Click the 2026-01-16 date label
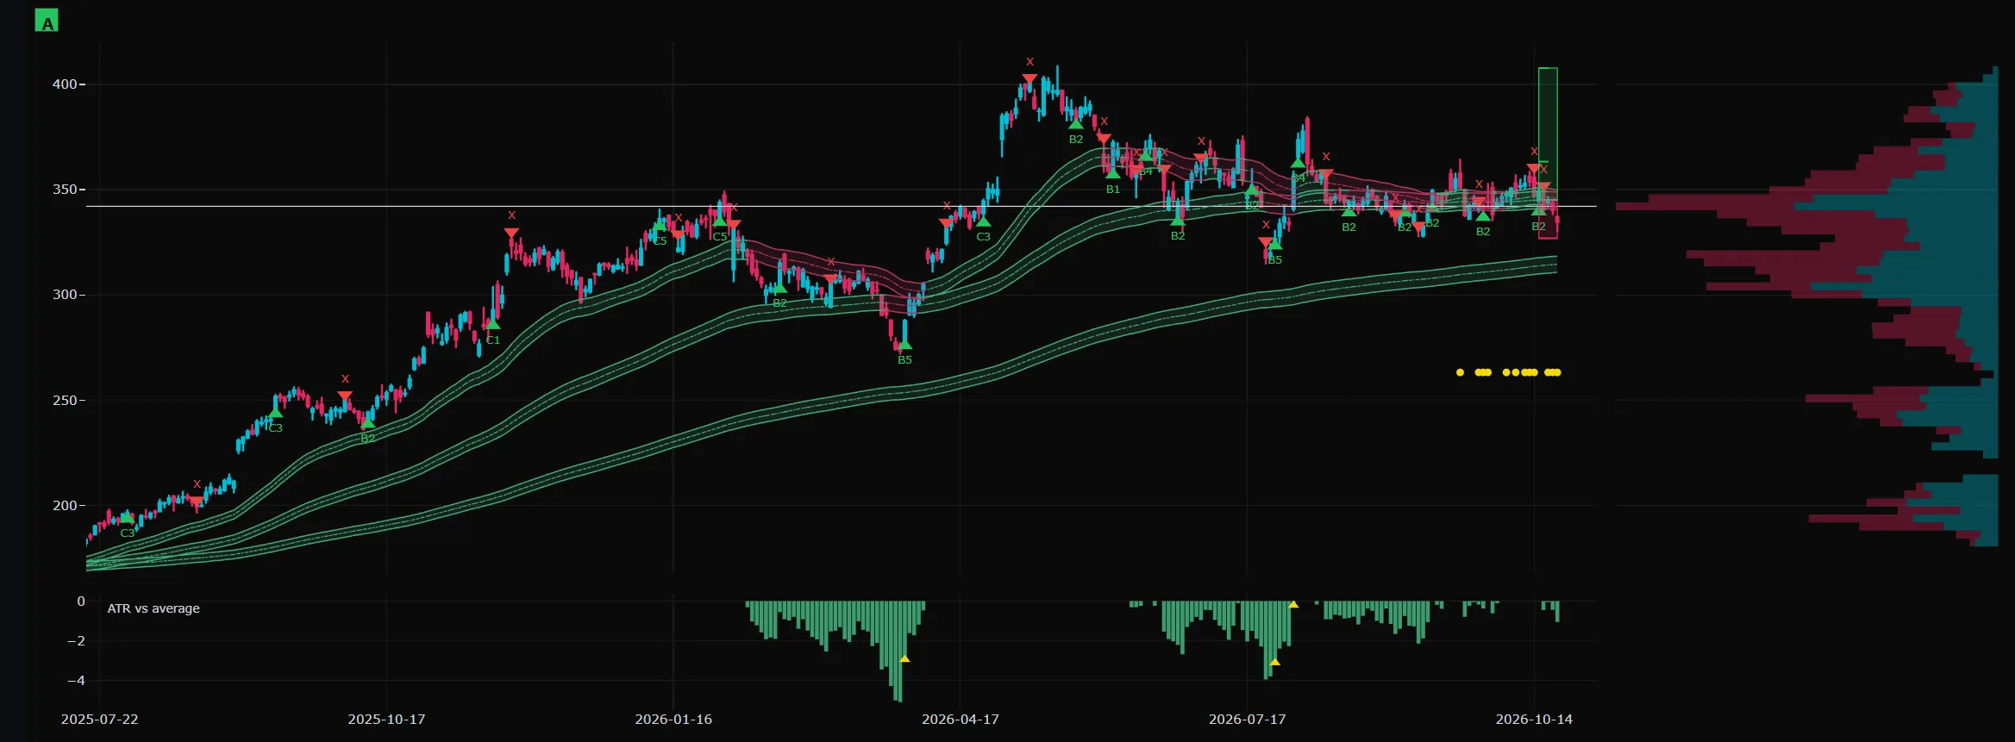This screenshot has width=2015, height=742. pyautogui.click(x=673, y=719)
